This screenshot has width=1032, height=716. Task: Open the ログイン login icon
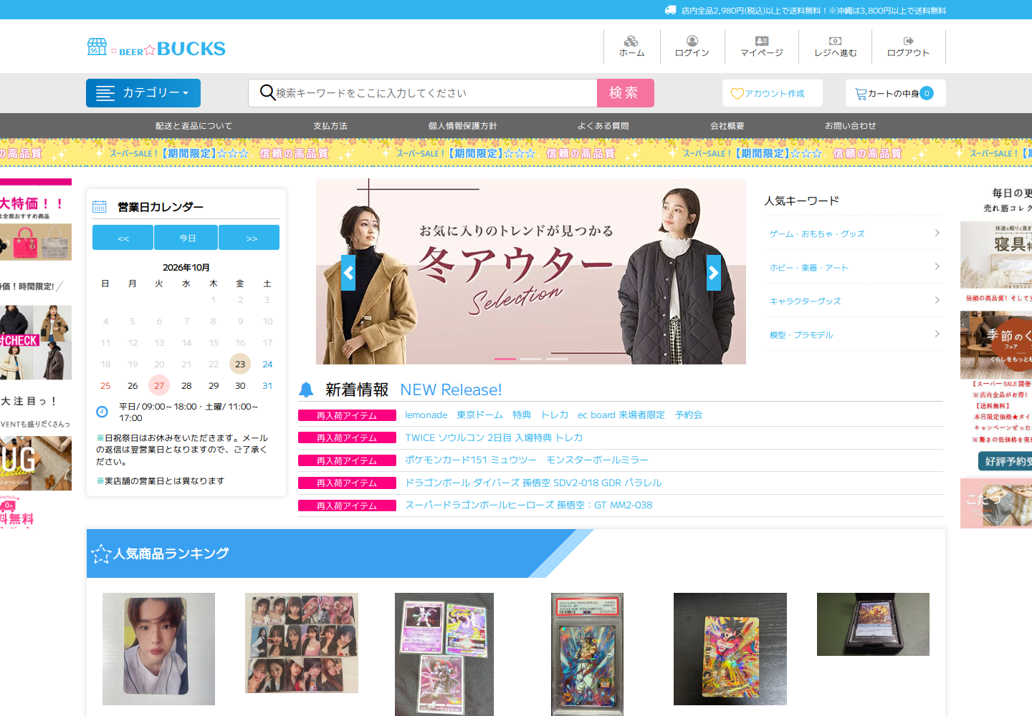point(692,47)
